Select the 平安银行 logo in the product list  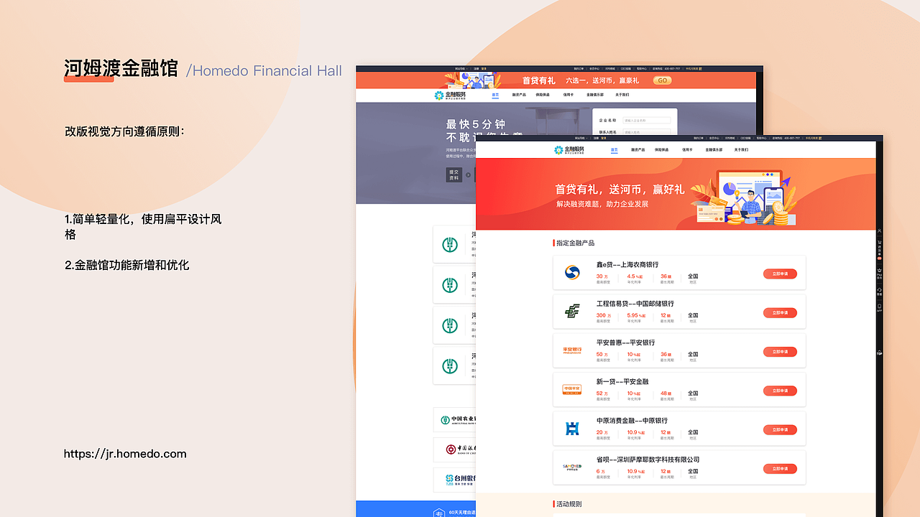pos(572,350)
